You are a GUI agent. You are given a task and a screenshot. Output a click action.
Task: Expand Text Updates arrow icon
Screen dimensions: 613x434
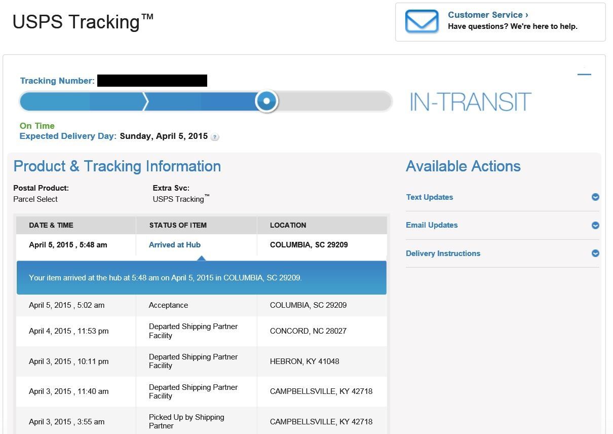(x=595, y=197)
